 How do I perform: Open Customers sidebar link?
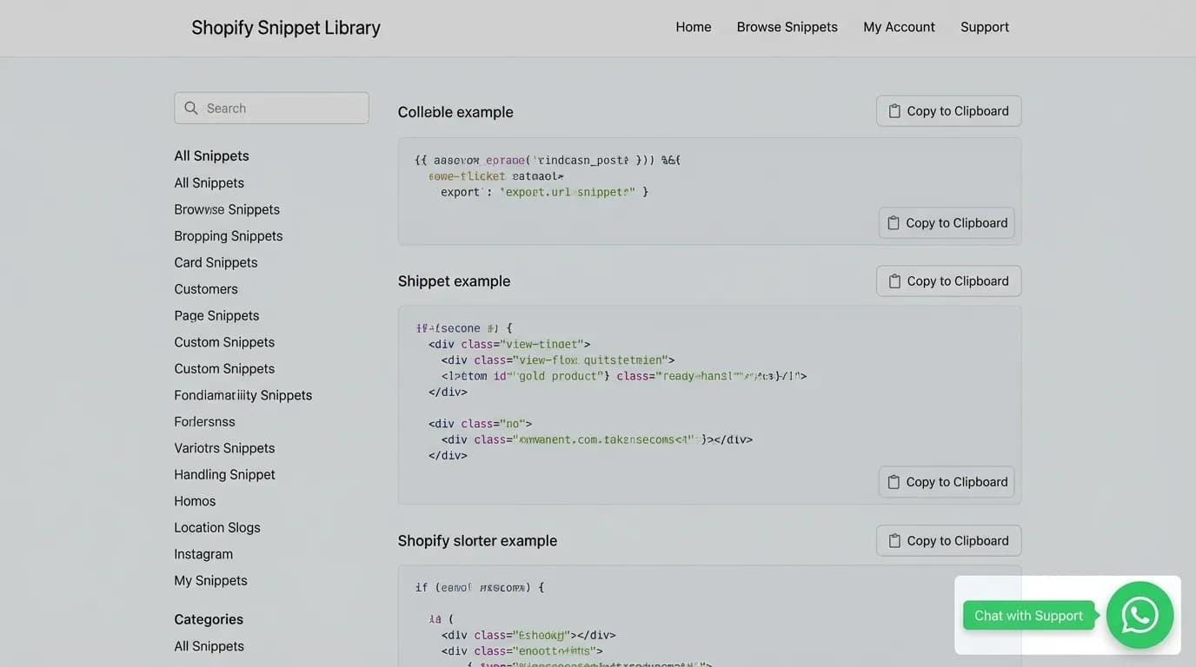[206, 289]
